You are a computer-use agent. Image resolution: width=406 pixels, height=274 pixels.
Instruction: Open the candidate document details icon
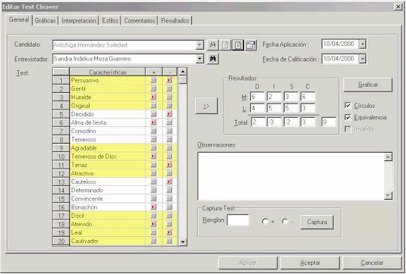238,45
